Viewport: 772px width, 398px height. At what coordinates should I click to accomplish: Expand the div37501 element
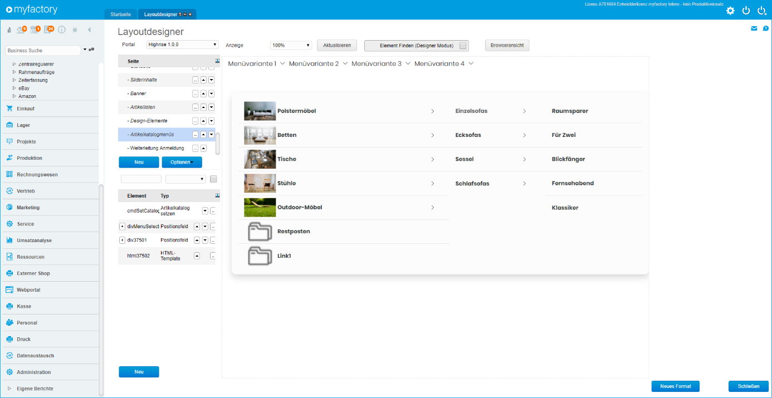coord(123,240)
